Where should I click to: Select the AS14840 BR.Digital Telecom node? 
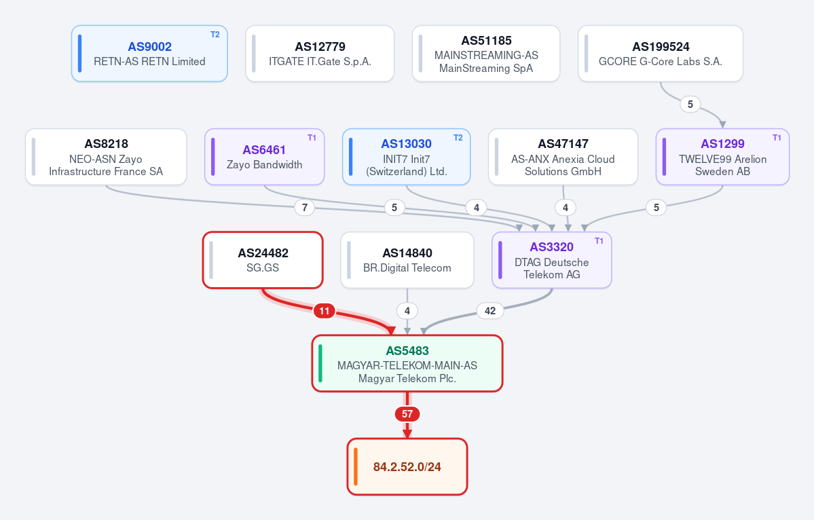(407, 260)
